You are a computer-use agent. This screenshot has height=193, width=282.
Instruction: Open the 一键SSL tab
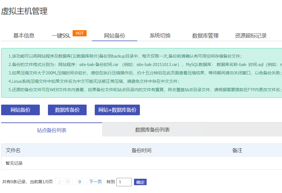point(61,36)
